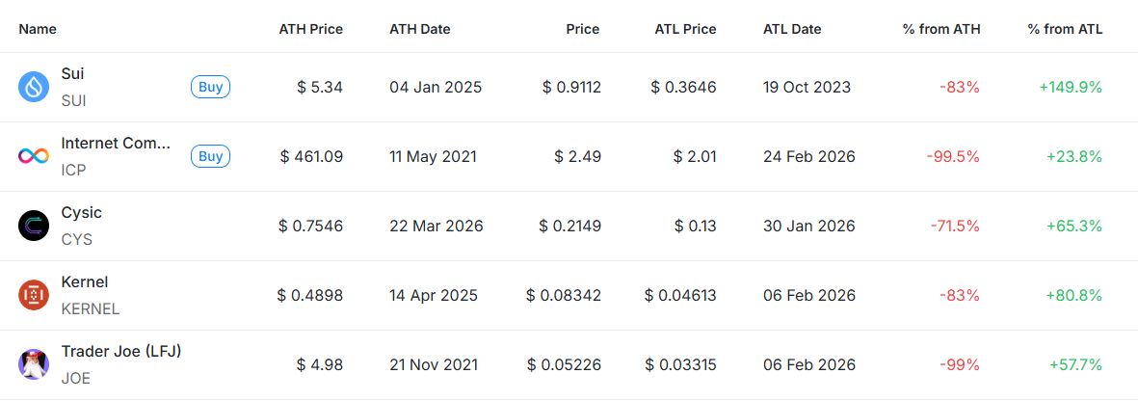The image size is (1138, 401).
Task: Sort table by ATH Date header
Action: (x=419, y=29)
